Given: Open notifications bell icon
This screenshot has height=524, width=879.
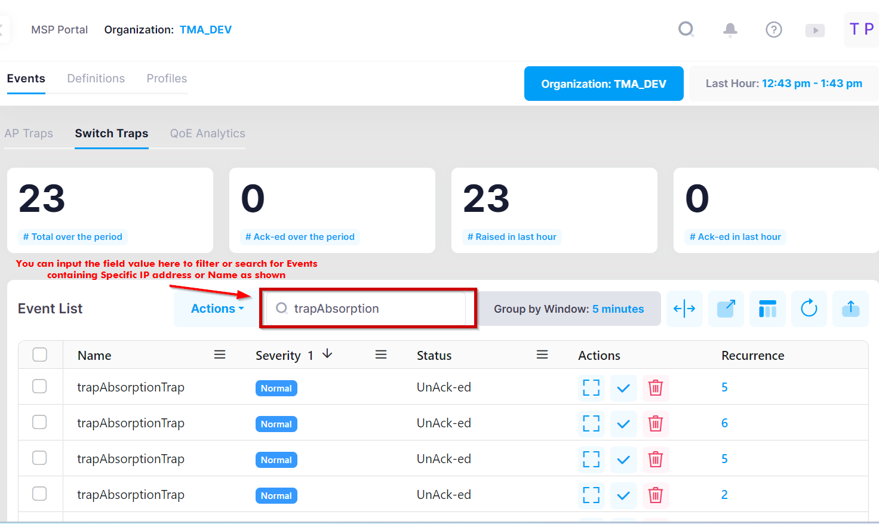Looking at the screenshot, I should click(730, 29).
